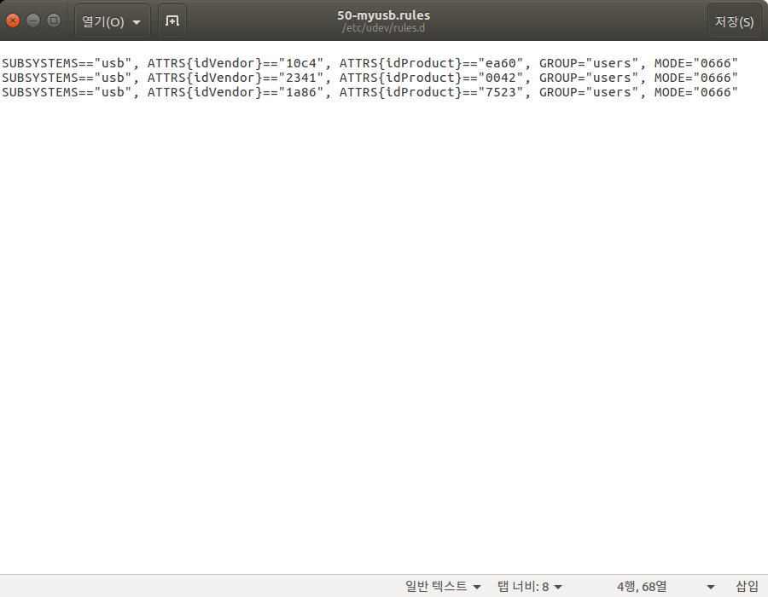Click the /etc/udev/rules.d path subtitle
Viewport: 768px width, 597px height.
pyautogui.click(x=383, y=28)
